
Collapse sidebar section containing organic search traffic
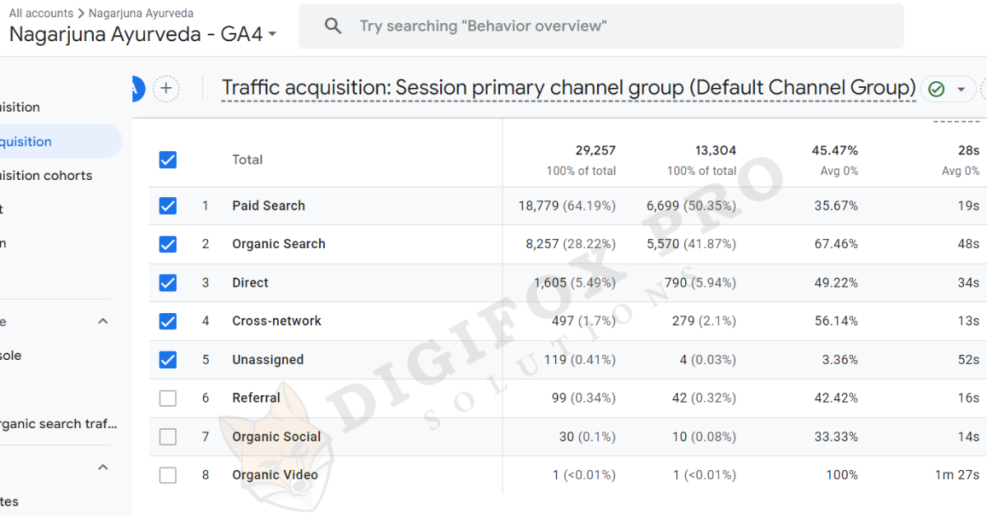tap(103, 321)
